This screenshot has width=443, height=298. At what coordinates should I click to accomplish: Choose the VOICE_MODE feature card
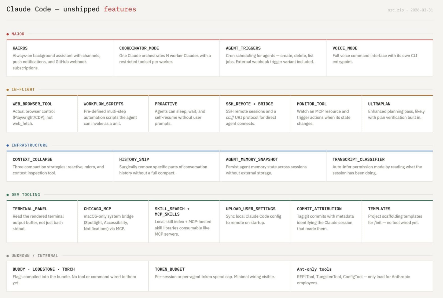click(x=379, y=58)
